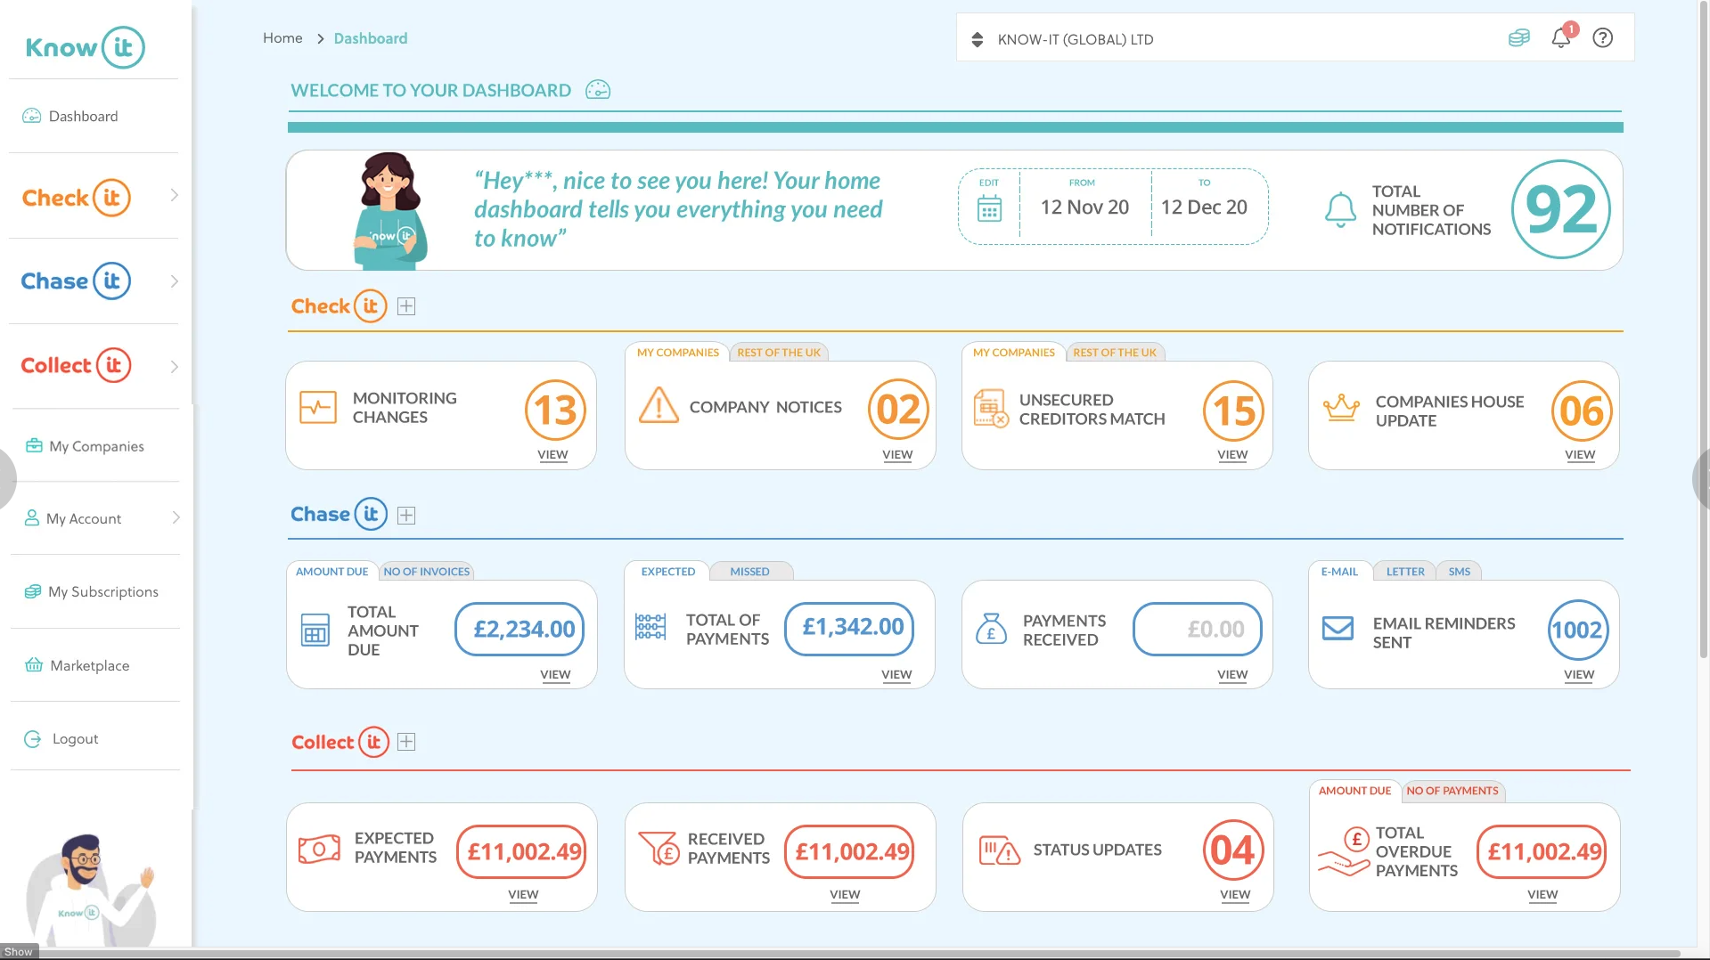Switch to the Expected tab on Total of Payments
Screen dimensions: 1710x960
click(x=668, y=572)
